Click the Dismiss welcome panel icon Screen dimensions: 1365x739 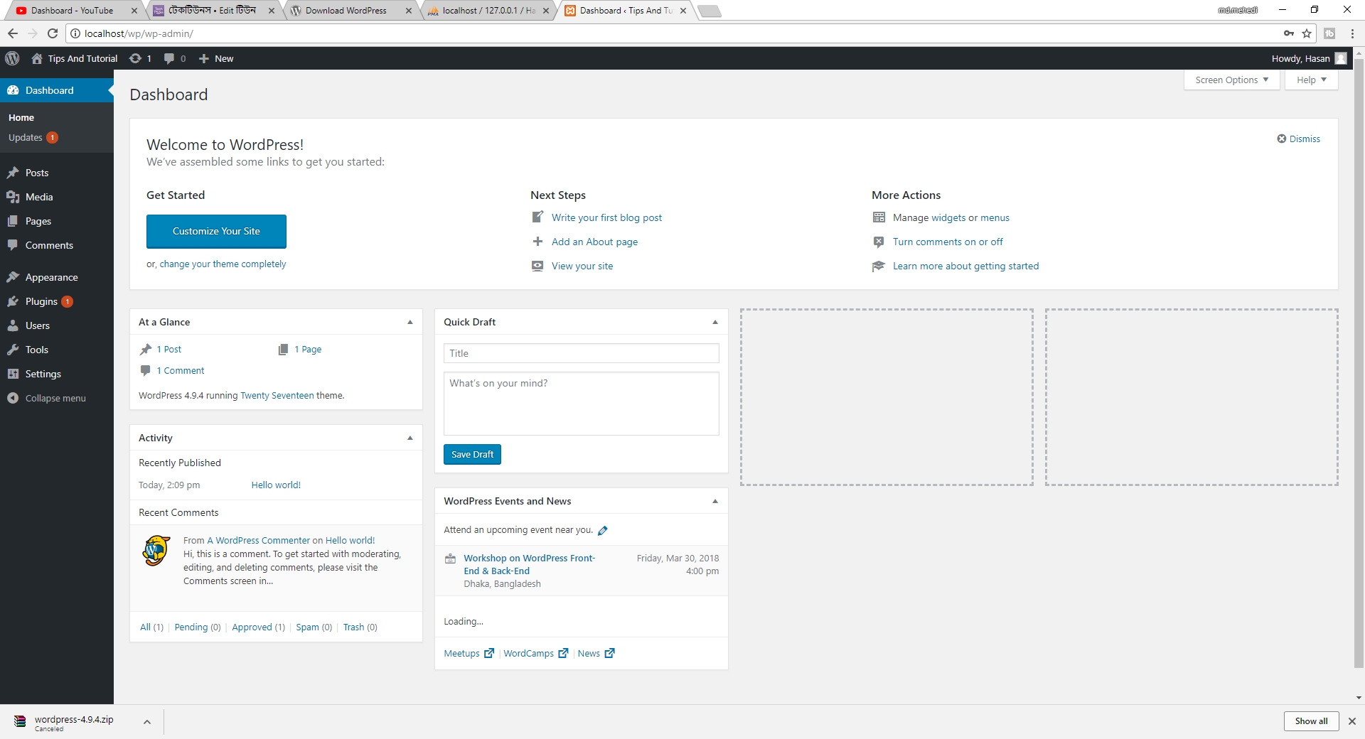(1281, 139)
